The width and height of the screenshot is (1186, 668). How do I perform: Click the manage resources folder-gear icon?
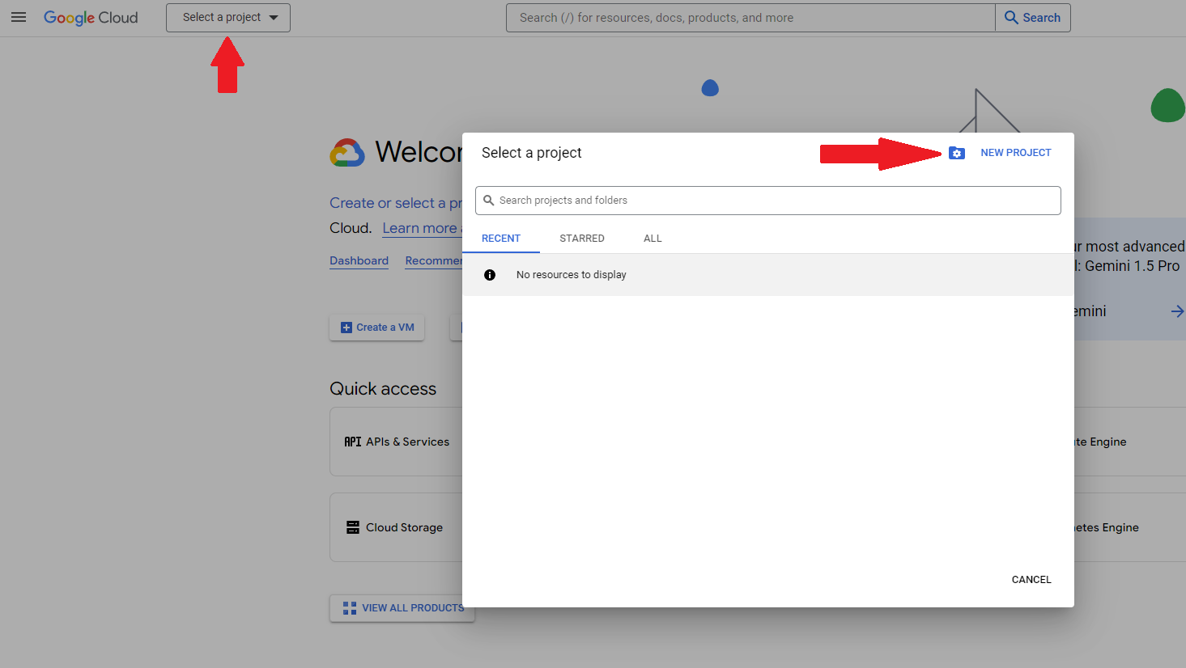pos(957,153)
